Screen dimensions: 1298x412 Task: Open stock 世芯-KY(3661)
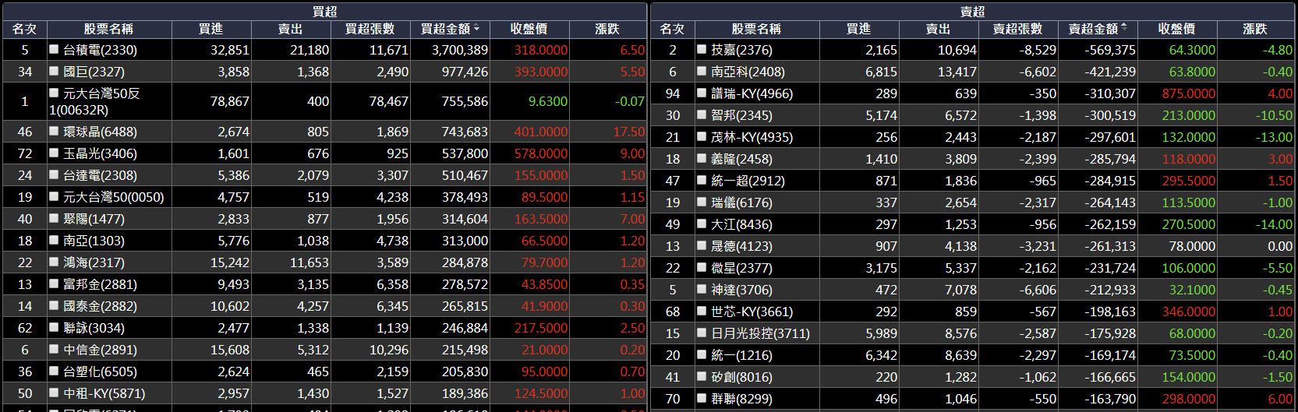(752, 312)
